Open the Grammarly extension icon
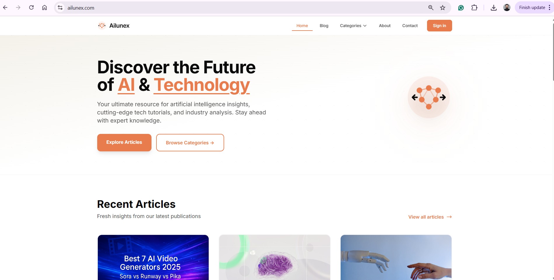554x280 pixels. coord(461,8)
